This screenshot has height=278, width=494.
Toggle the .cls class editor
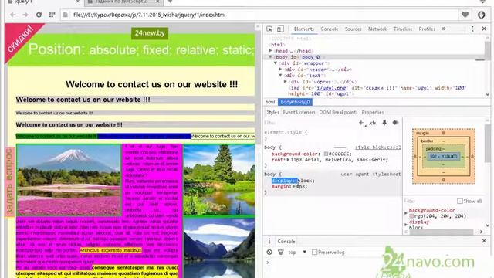(373, 123)
